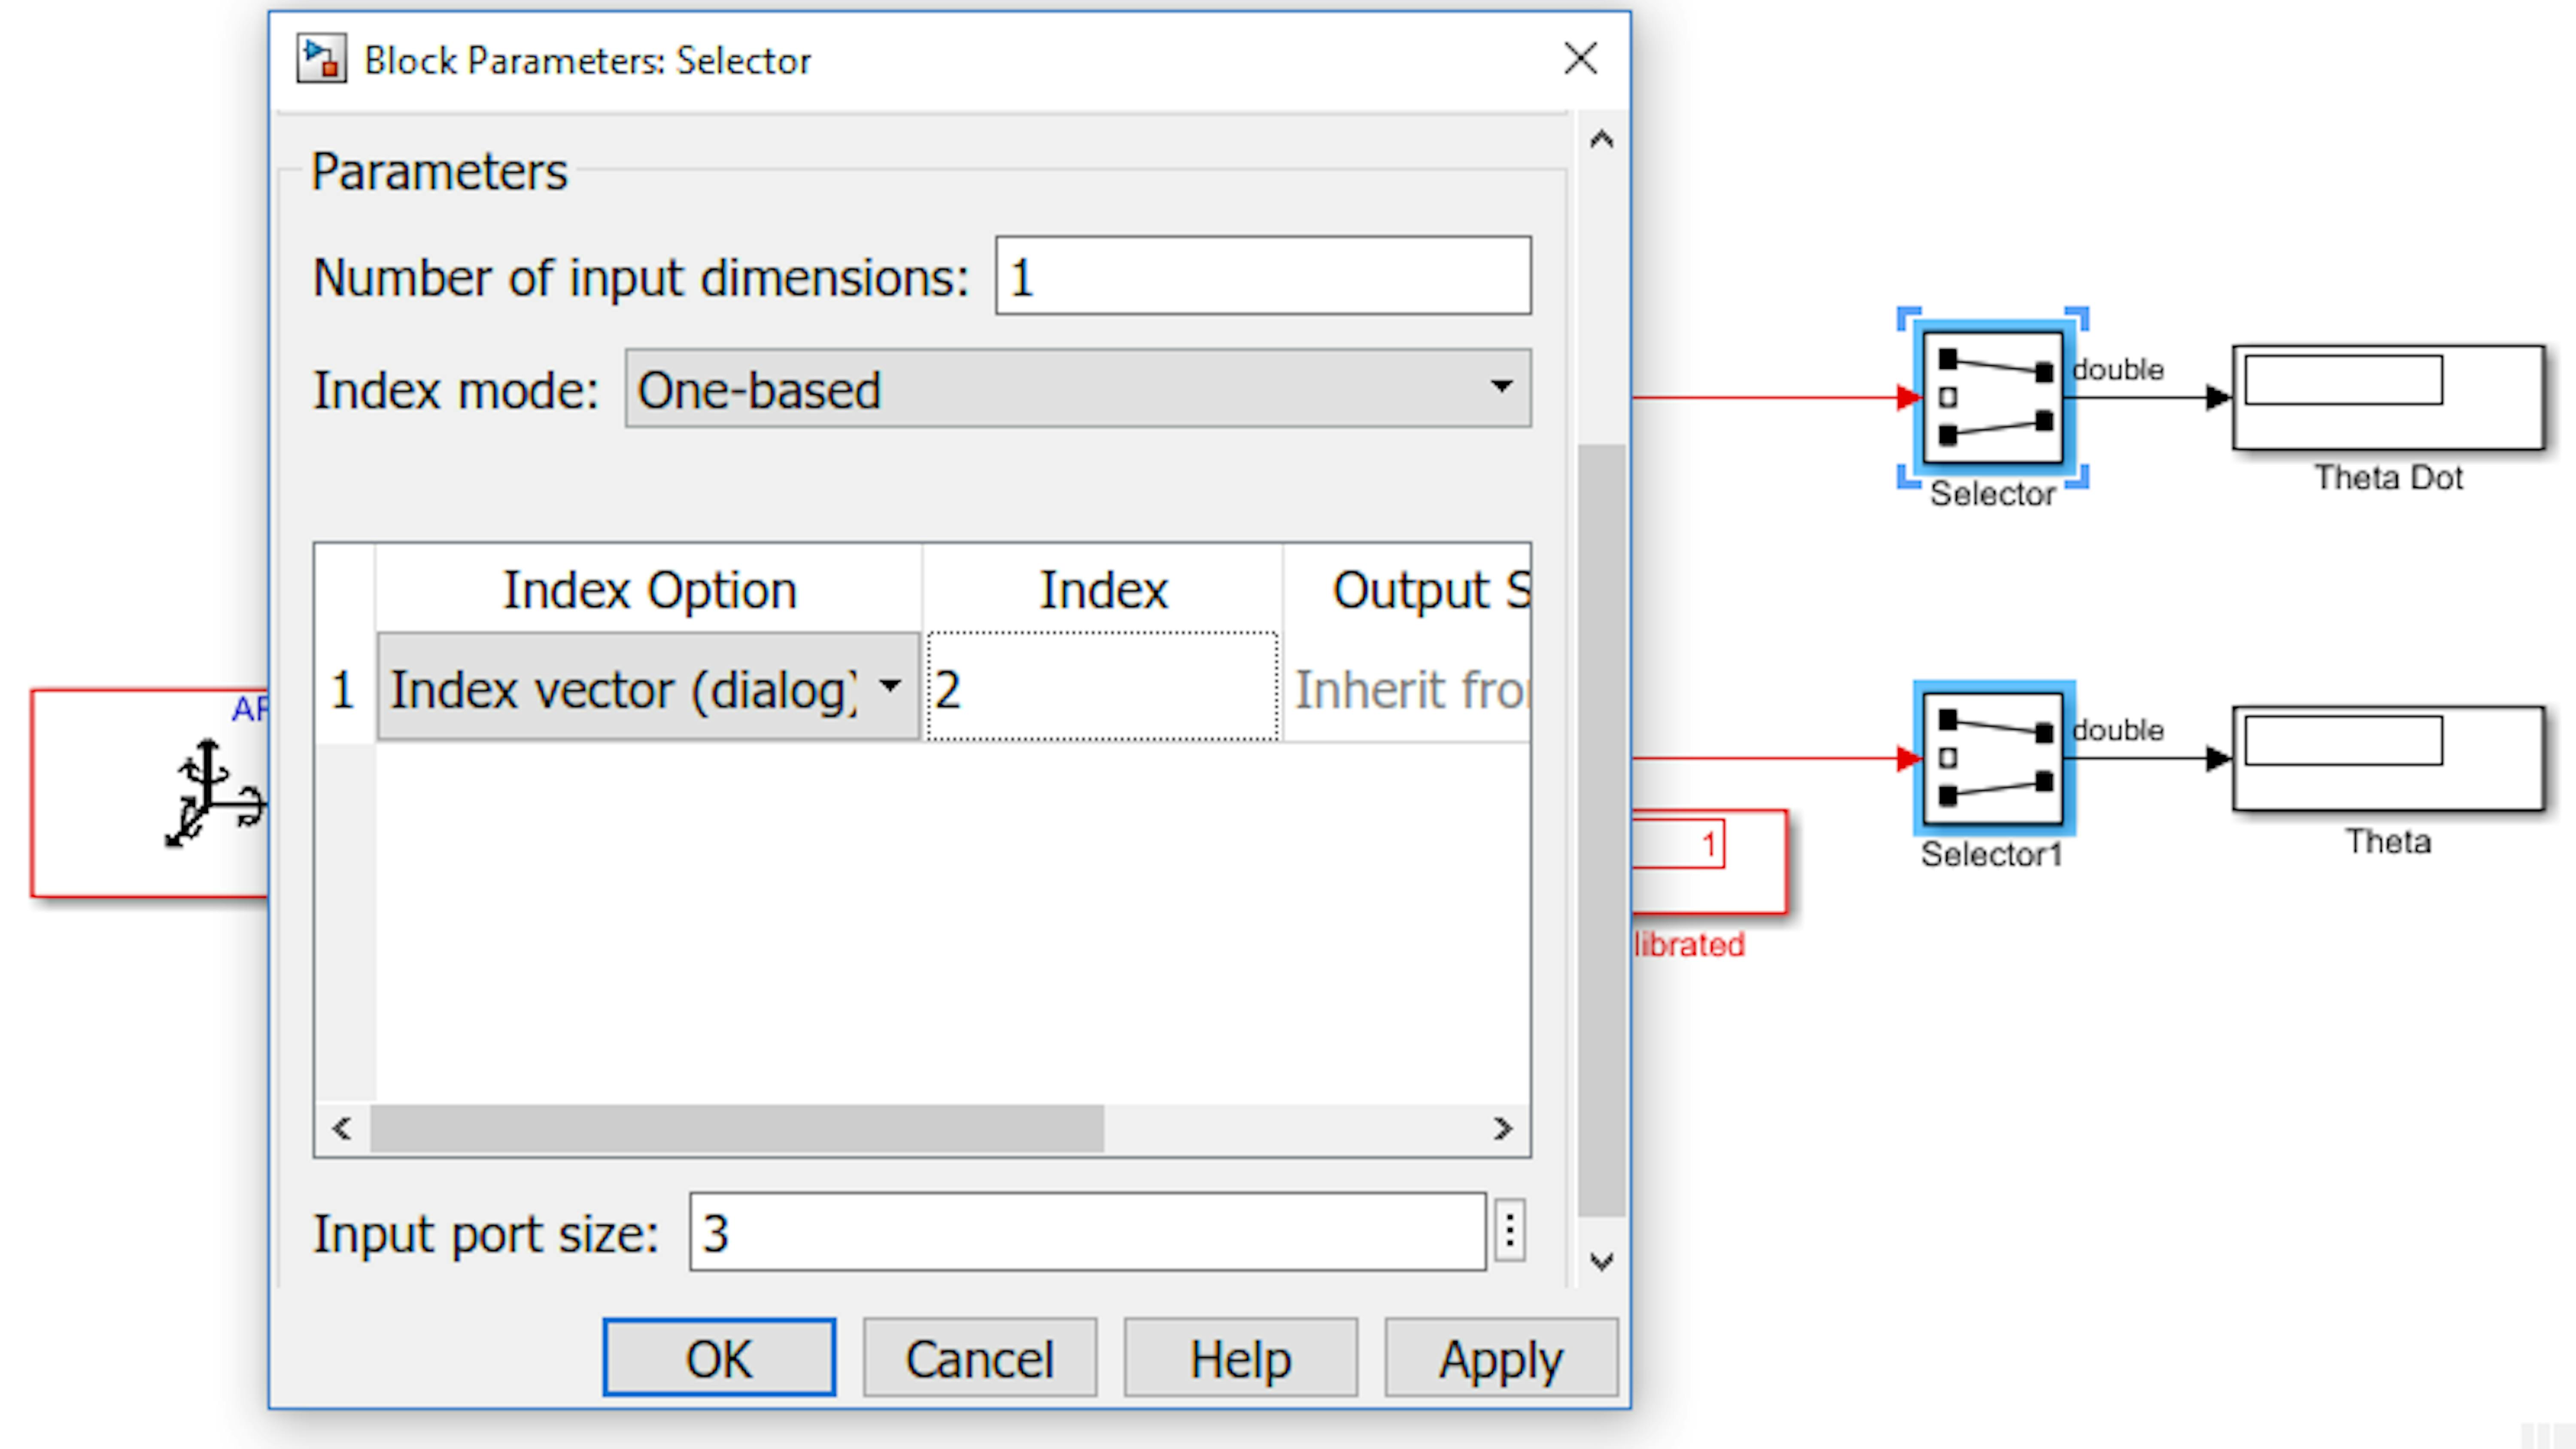Viewport: 2576px width, 1449px height.
Task: Click the coordinate axes icon block
Action: [150, 793]
